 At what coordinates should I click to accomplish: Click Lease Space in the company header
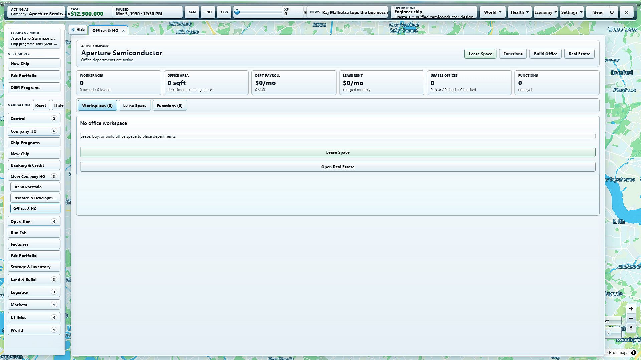click(480, 54)
